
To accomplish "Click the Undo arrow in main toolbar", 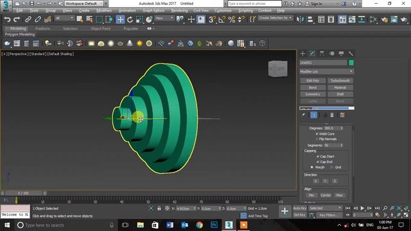I will point(7,19).
